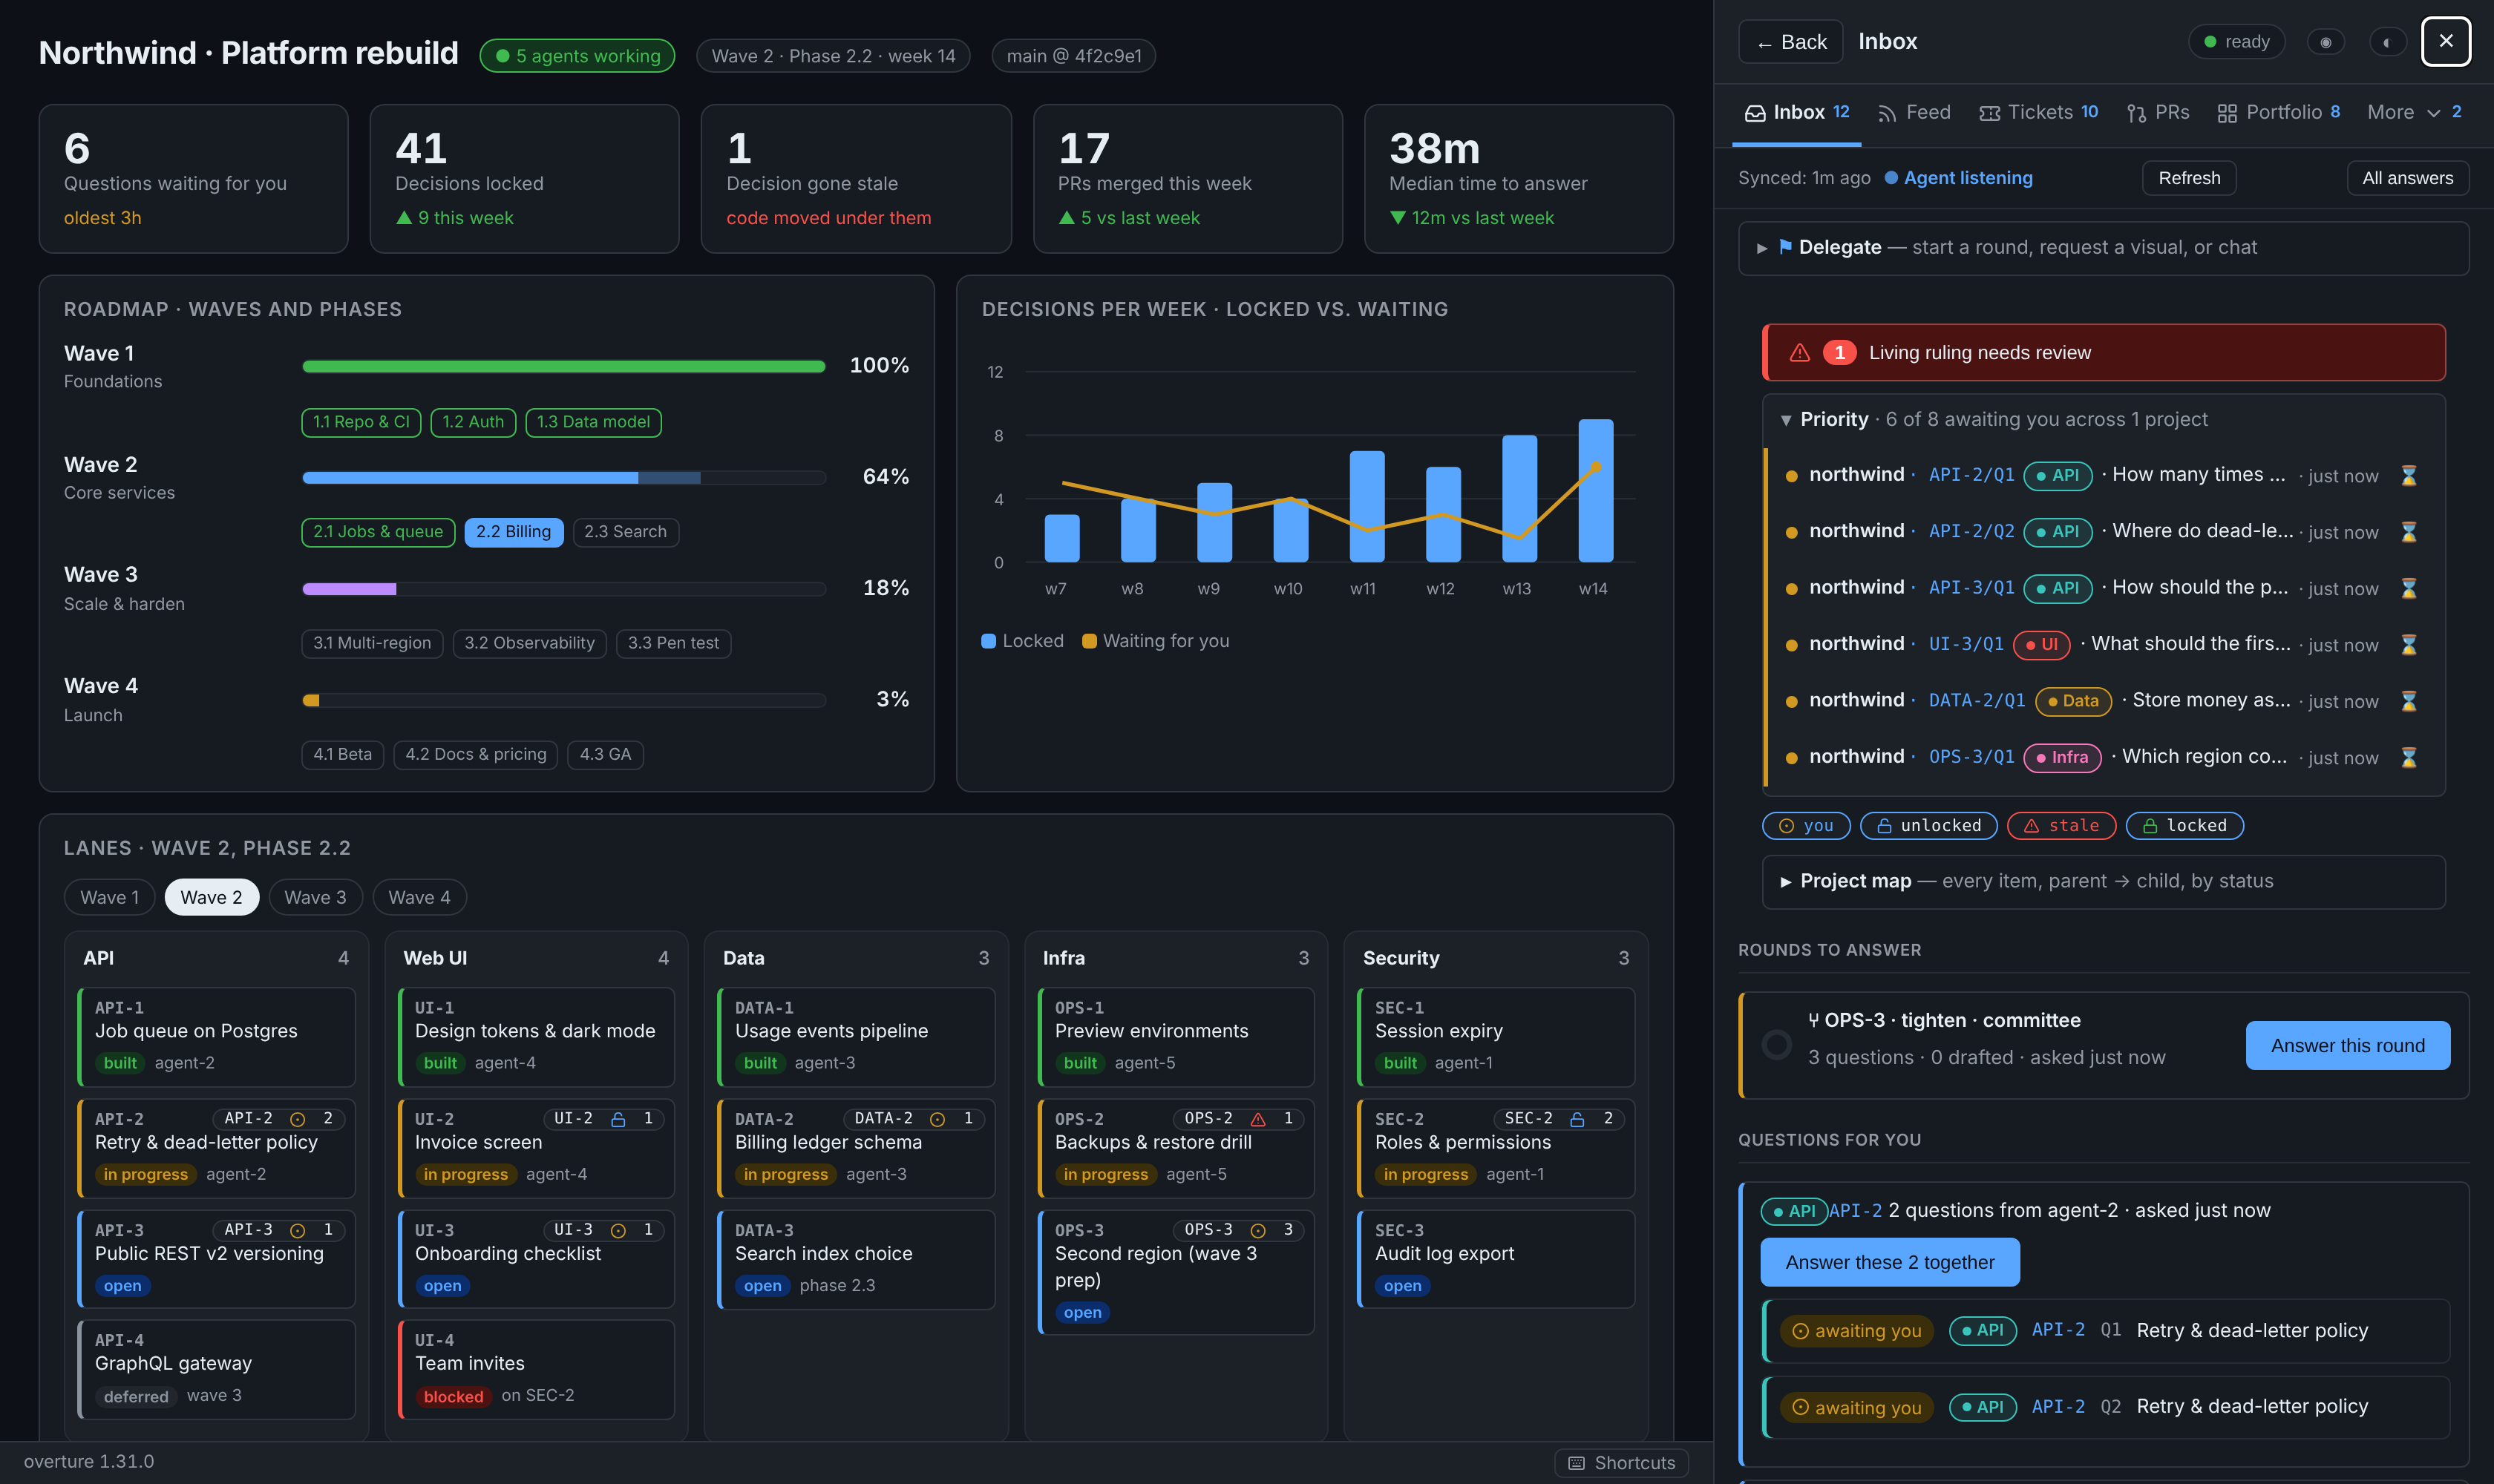This screenshot has height=1484, width=2494.
Task: Toggle the 'locked' filter chip
Action: [x=2184, y=825]
